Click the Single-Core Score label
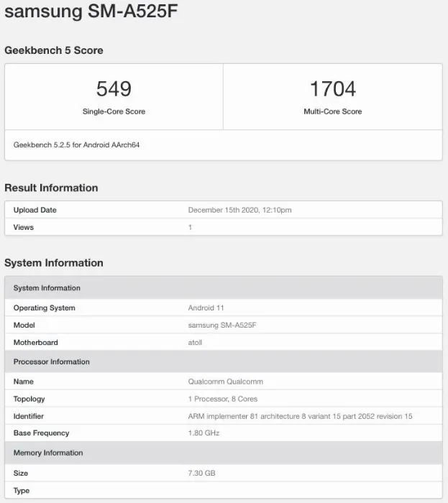Screen dimensions: 448x503 point(114,111)
